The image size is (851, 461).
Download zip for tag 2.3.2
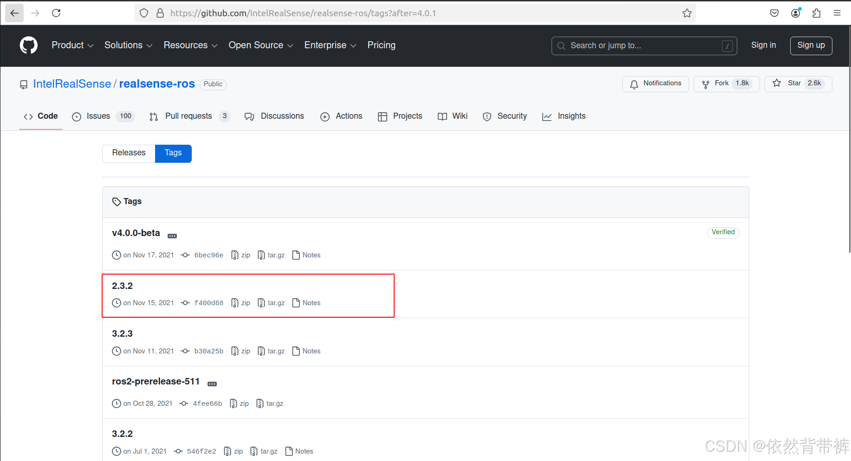tap(240, 303)
